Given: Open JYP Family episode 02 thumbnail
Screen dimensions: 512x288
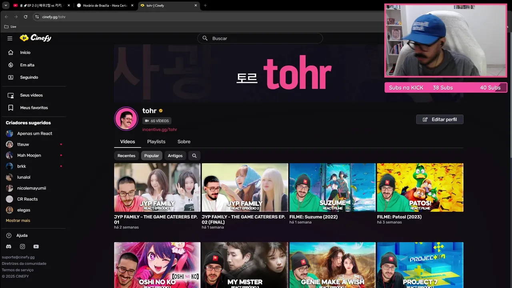Looking at the screenshot, I should click(x=245, y=187).
